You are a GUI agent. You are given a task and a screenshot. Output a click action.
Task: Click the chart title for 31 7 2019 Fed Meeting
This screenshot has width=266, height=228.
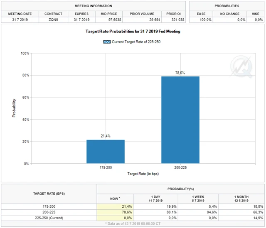(x=133, y=32)
